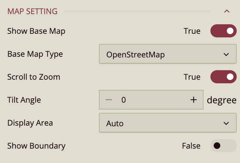Click the True text beside Show Base Map
This screenshot has width=240, height=163.
[192, 31]
